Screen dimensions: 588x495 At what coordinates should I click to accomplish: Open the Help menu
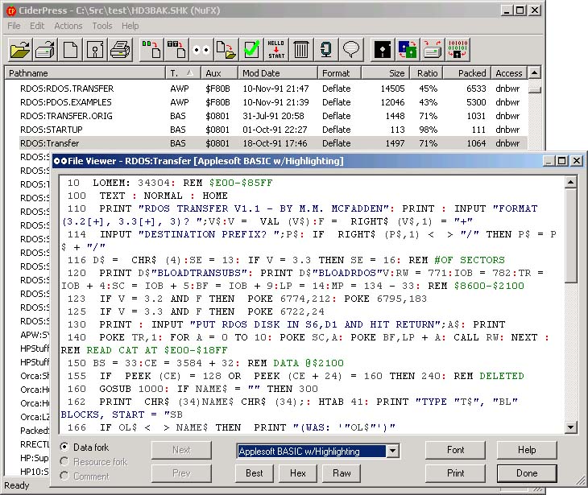pos(130,26)
